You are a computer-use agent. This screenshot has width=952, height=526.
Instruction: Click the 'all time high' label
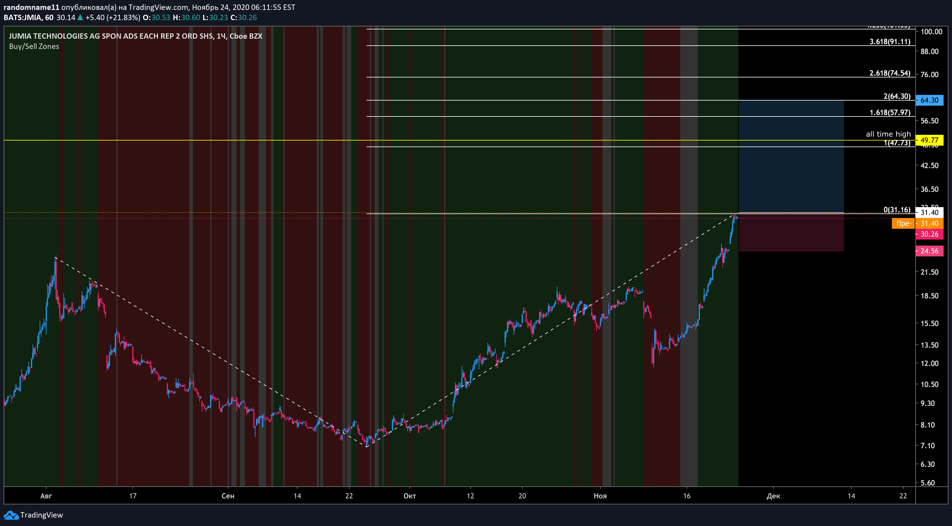pyautogui.click(x=888, y=134)
